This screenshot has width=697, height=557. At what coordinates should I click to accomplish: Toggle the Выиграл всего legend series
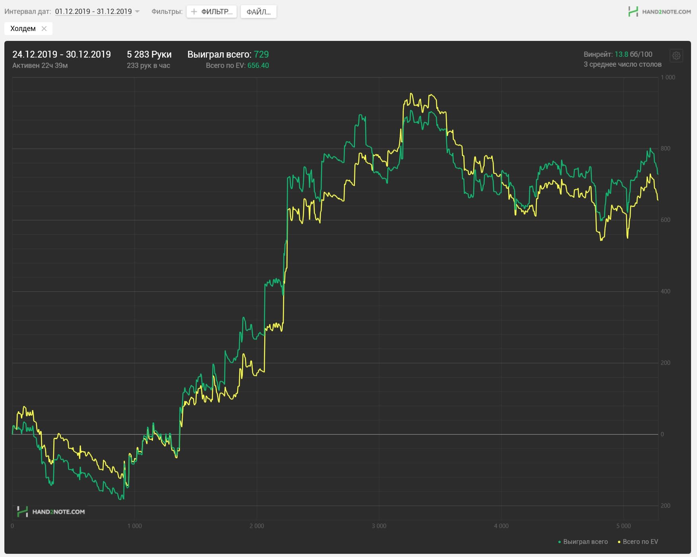coord(583,542)
